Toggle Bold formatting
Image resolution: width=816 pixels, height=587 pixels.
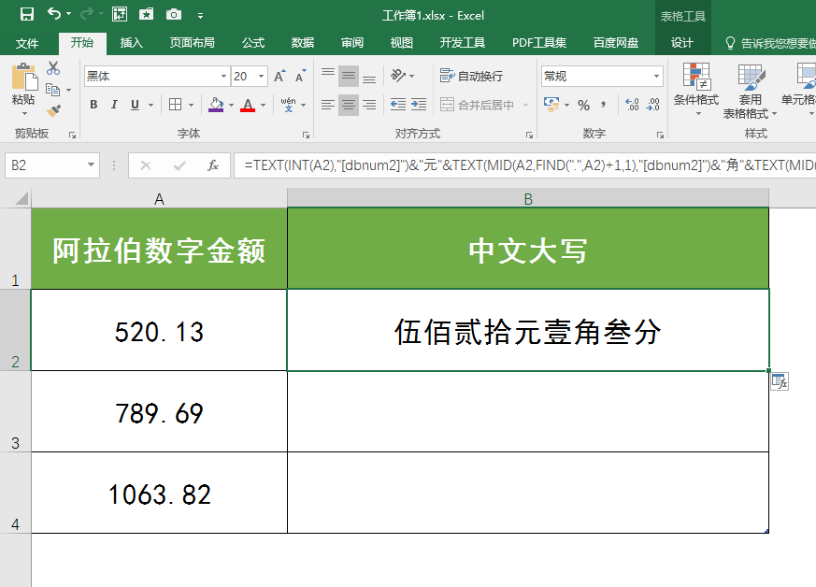point(93,105)
